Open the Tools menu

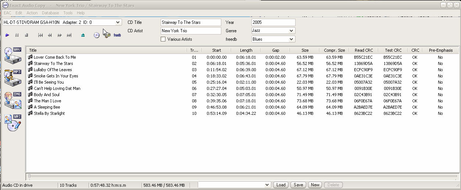[x=68, y=13]
